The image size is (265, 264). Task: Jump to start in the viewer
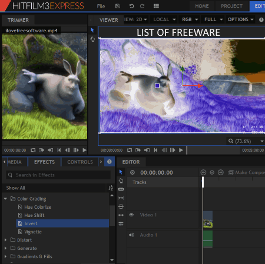[155, 150]
